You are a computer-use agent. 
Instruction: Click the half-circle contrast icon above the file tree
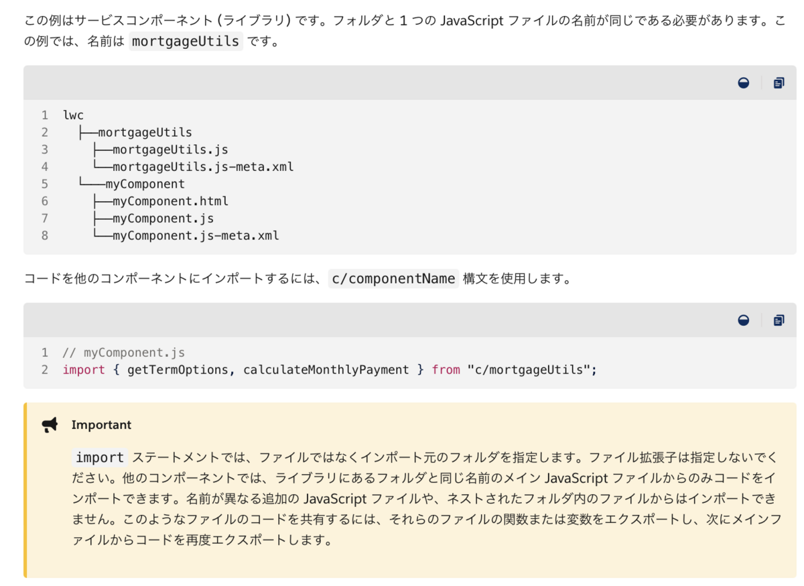point(744,82)
